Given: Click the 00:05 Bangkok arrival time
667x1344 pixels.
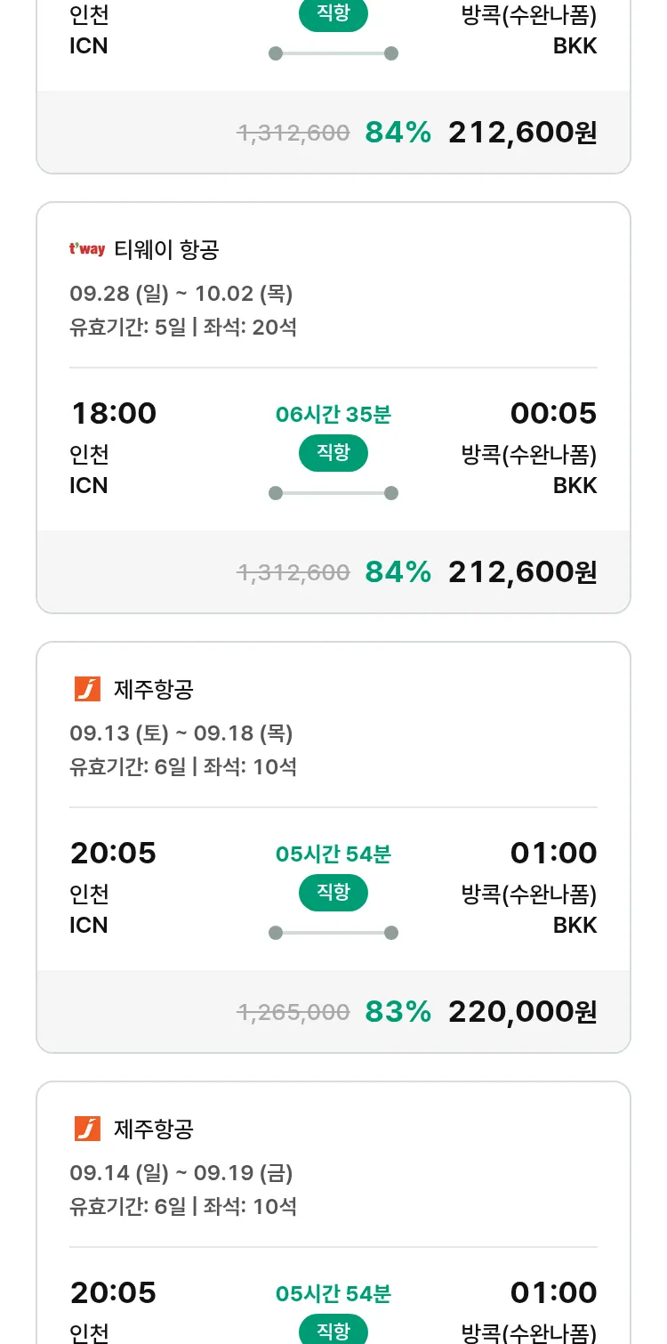Looking at the screenshot, I should [x=553, y=413].
